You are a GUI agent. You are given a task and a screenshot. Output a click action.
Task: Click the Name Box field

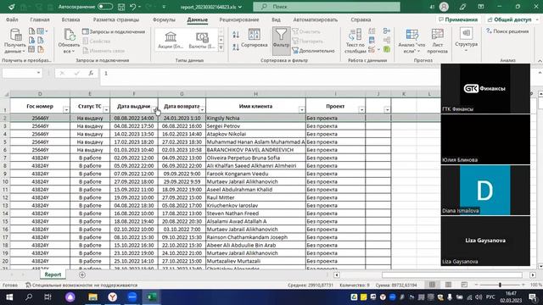[x=22, y=73]
